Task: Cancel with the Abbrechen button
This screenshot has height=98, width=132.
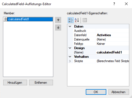Action: tap(119, 92)
